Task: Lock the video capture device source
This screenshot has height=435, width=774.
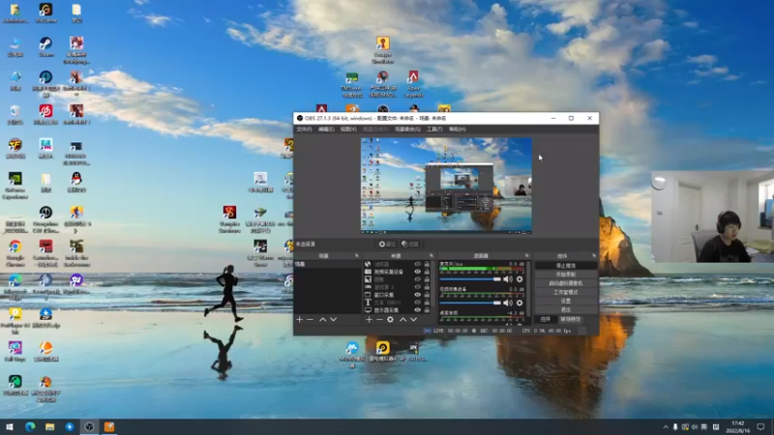Action: pos(427,272)
